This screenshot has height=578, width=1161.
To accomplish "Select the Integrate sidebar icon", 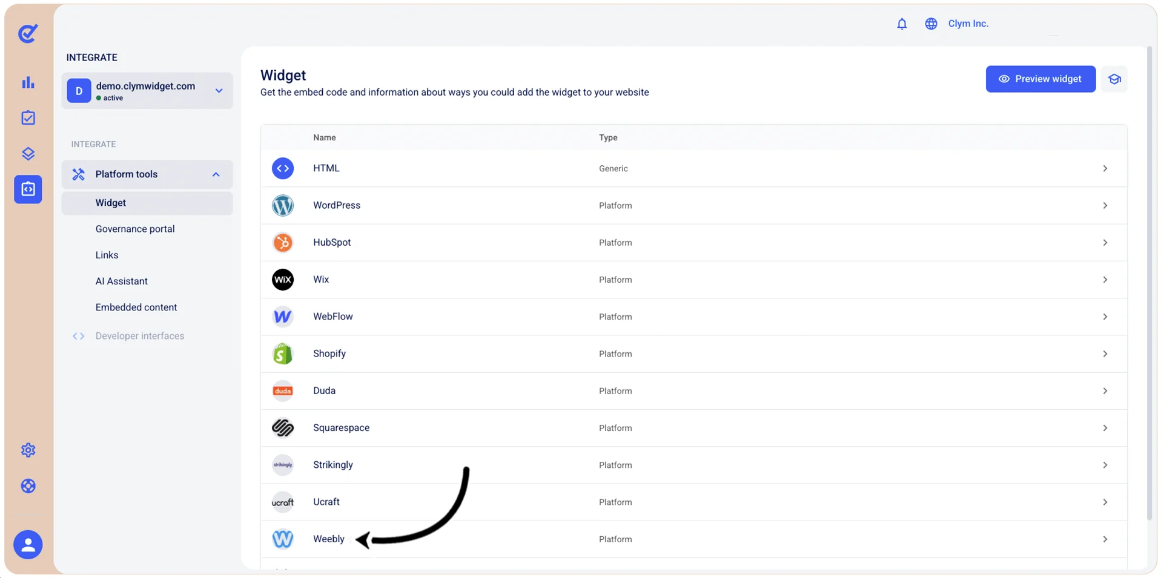I will click(28, 189).
